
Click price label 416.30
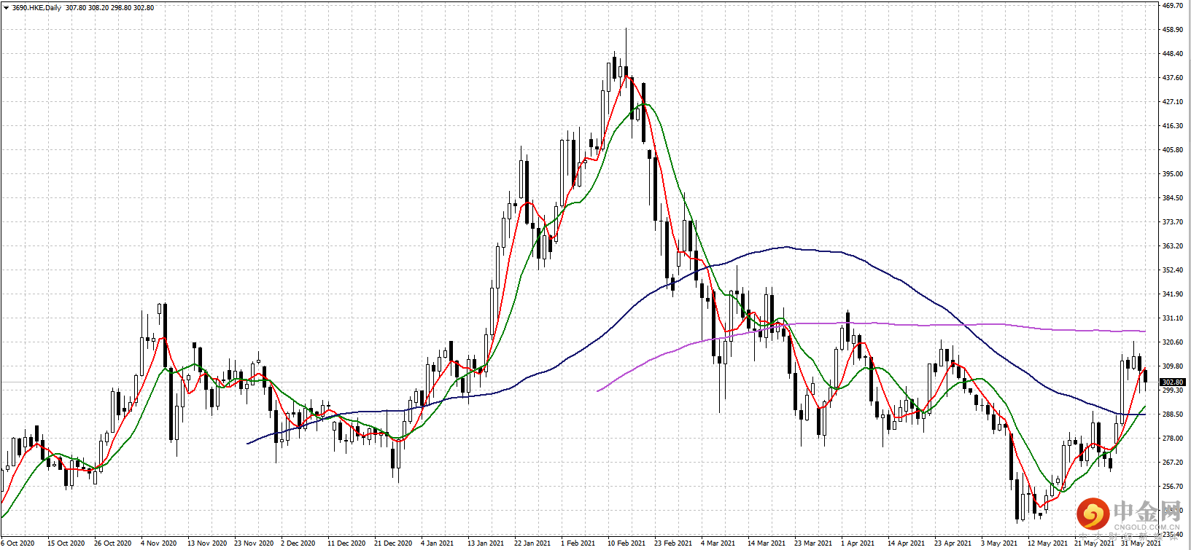point(1173,126)
